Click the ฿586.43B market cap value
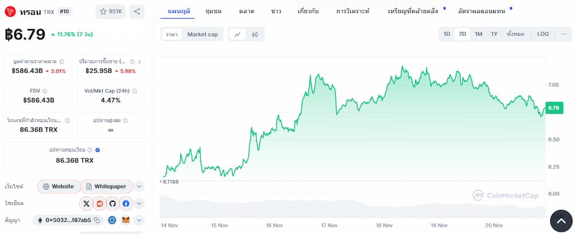This screenshot has height=234, width=574. pos(27,71)
